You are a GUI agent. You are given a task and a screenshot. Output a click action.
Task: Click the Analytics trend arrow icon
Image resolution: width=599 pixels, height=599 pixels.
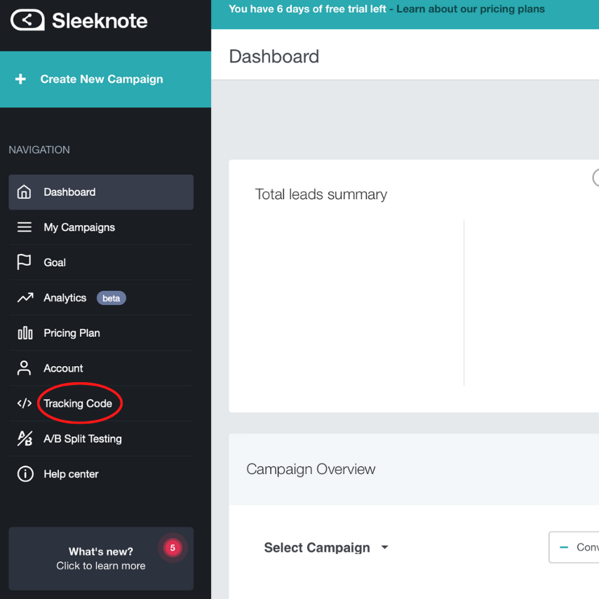(x=25, y=297)
